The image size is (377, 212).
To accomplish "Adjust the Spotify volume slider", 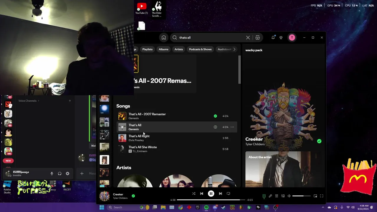I will (x=302, y=196).
